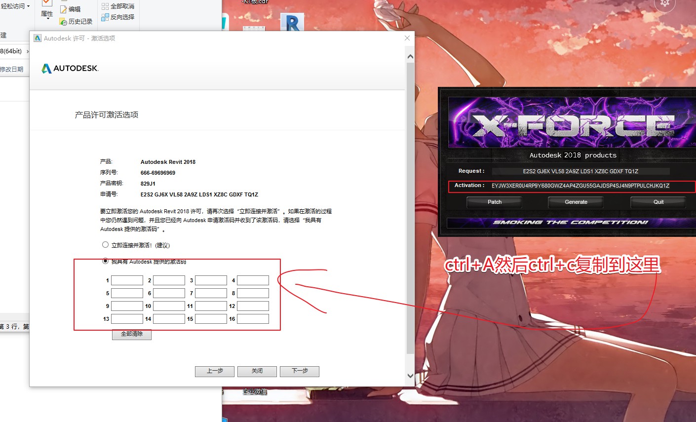
Task: Click activation code field number 8
Action: click(x=253, y=293)
